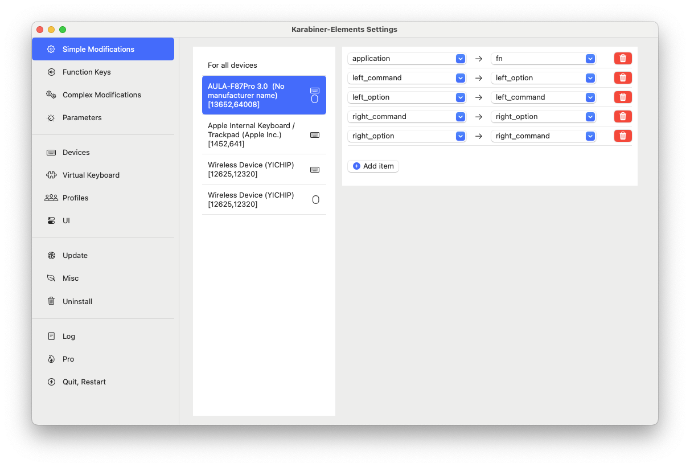Delete the right_command to right_option mapping
Viewport: 690px width, 467px height.
point(623,117)
